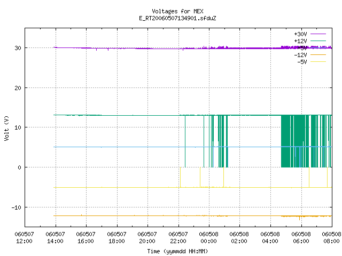This screenshot has height=256, width=342.
Task: Click the x-axis tick 060508 00:00
Action: 209,237
